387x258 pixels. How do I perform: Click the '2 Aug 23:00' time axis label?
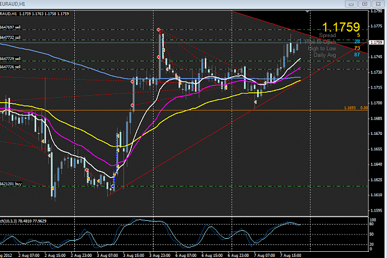[81, 256]
